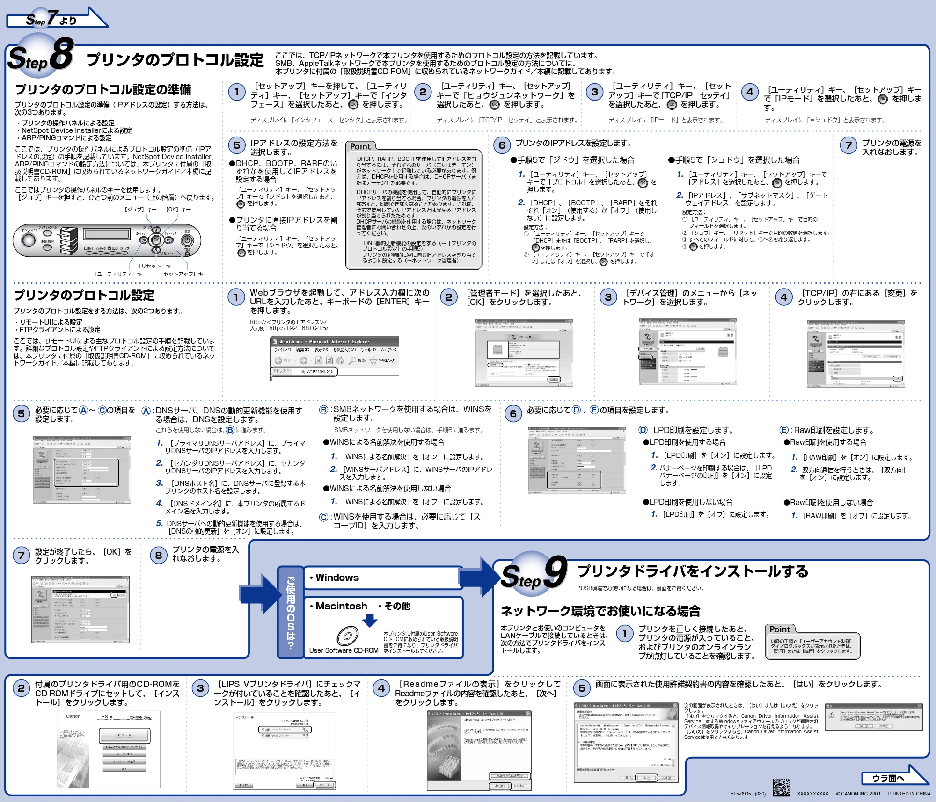
Task: Click キャンセル button in the インストール dialog
Action: (x=244, y=785)
